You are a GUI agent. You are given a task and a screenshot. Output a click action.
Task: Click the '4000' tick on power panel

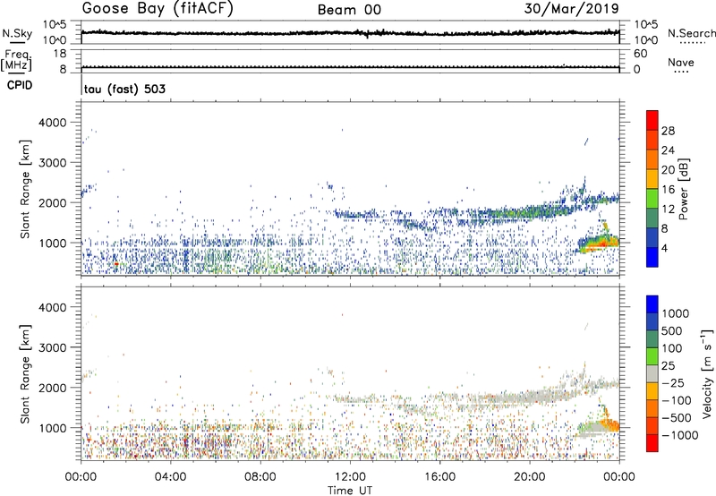[53, 123]
